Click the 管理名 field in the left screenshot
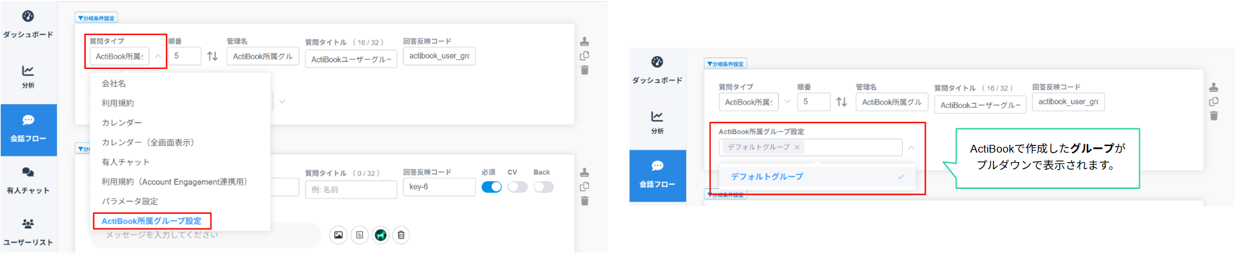Screen dimensions: 1235x254 [263, 56]
